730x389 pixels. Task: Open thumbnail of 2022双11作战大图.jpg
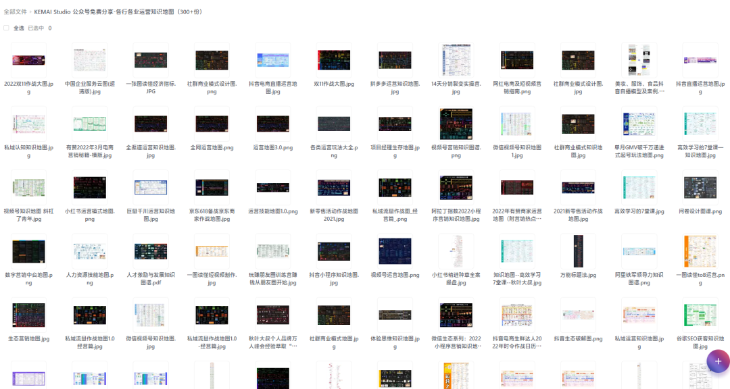pos(29,60)
